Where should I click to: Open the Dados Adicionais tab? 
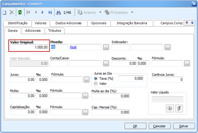tap(68, 23)
